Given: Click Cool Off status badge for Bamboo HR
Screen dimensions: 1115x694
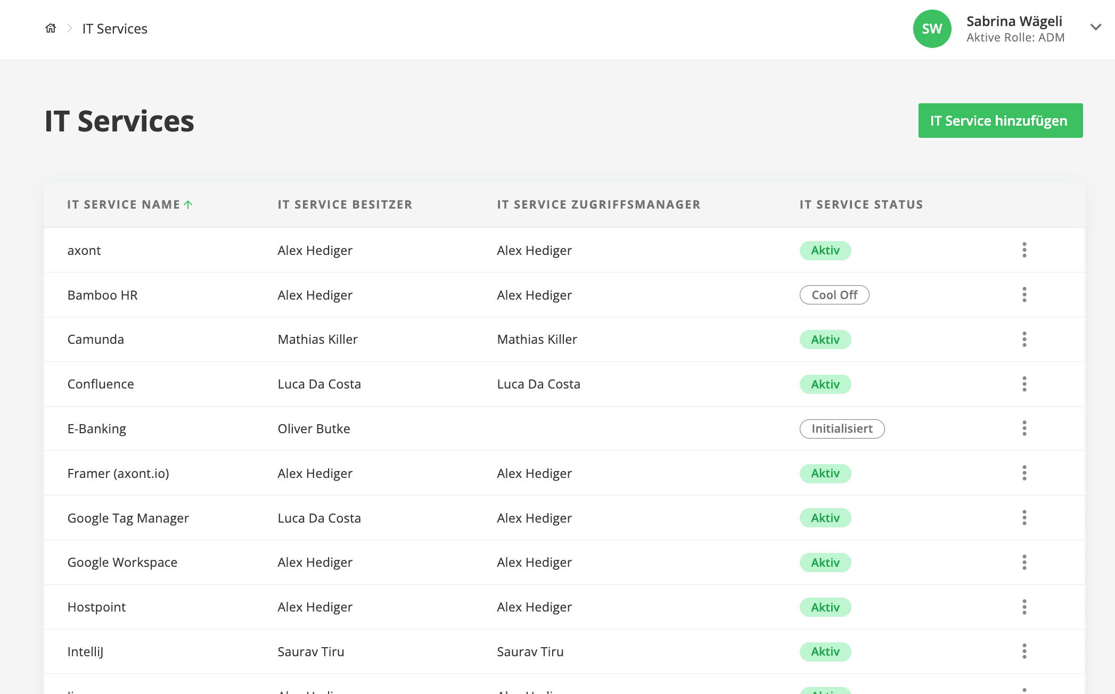Looking at the screenshot, I should 834,295.
